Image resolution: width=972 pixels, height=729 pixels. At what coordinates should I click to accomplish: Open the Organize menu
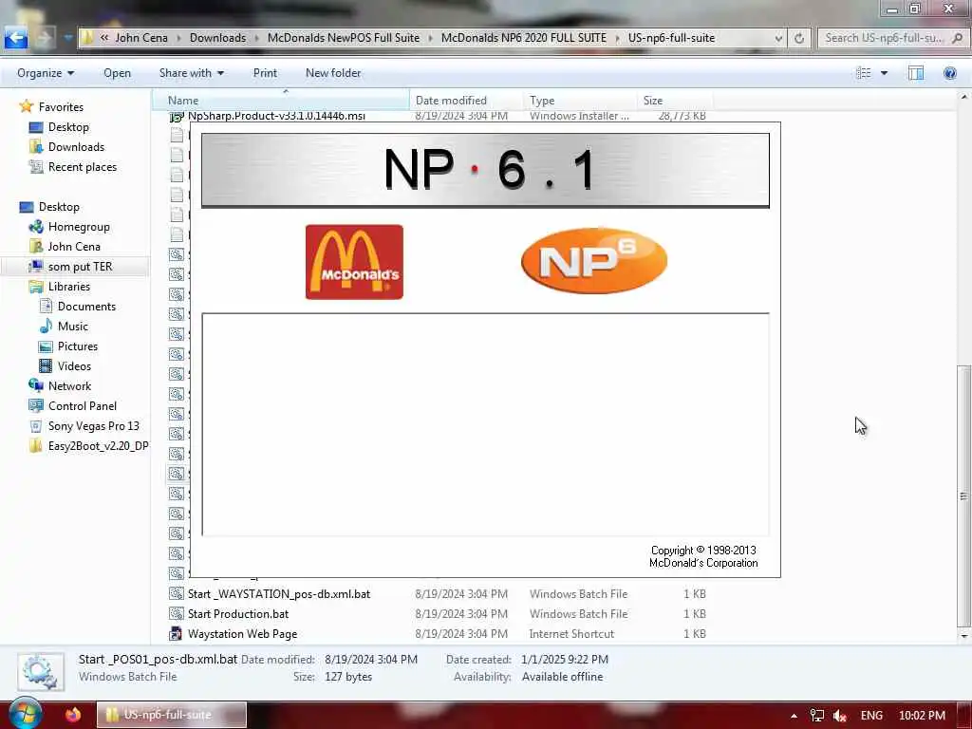pos(46,73)
